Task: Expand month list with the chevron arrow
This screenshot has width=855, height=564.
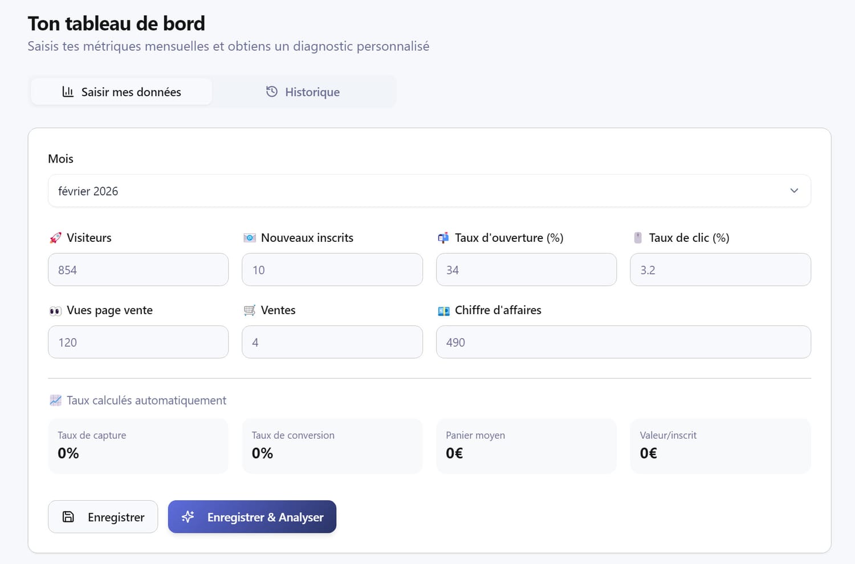Action: tap(794, 191)
